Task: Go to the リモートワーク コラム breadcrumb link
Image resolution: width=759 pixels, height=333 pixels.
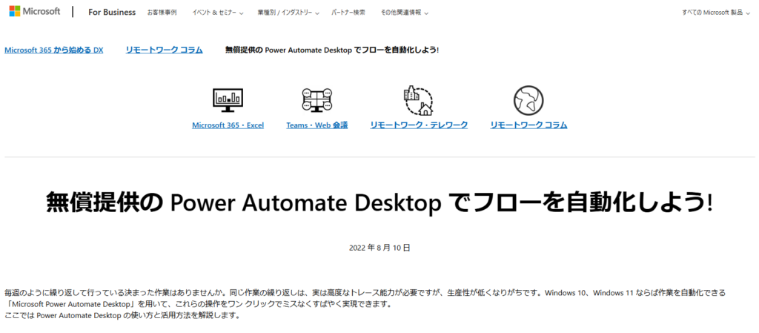Action: [164, 50]
